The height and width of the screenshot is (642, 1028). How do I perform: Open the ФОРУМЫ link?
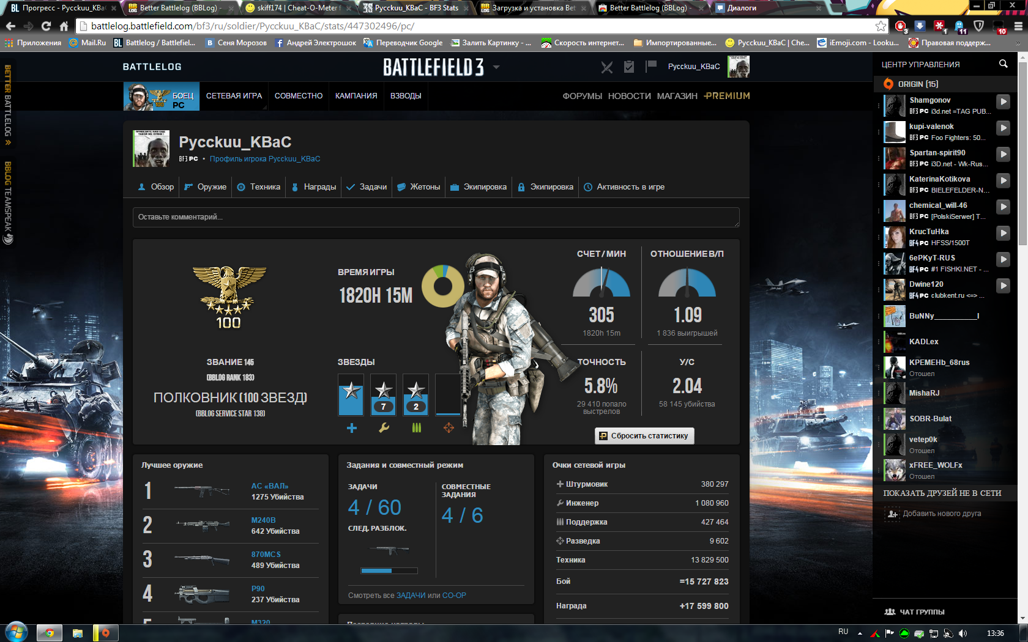pyautogui.click(x=583, y=96)
